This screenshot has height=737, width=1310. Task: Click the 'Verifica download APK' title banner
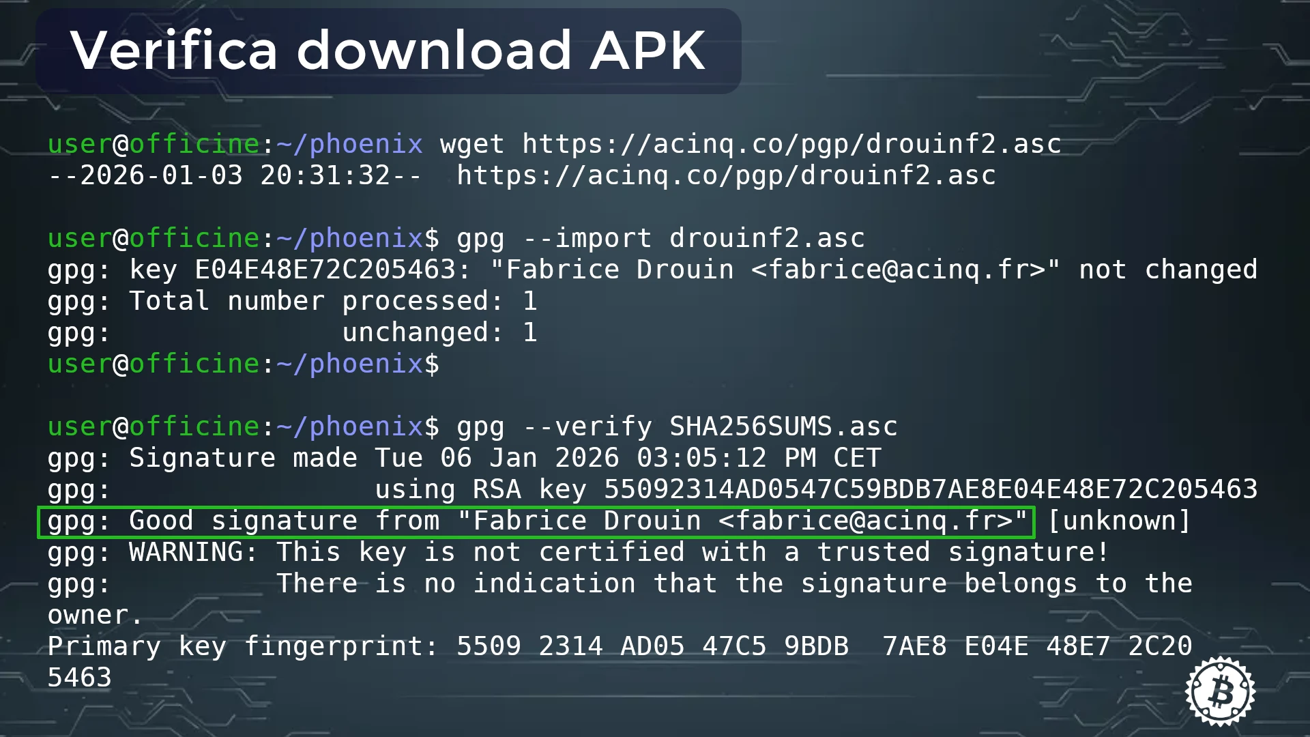click(388, 50)
